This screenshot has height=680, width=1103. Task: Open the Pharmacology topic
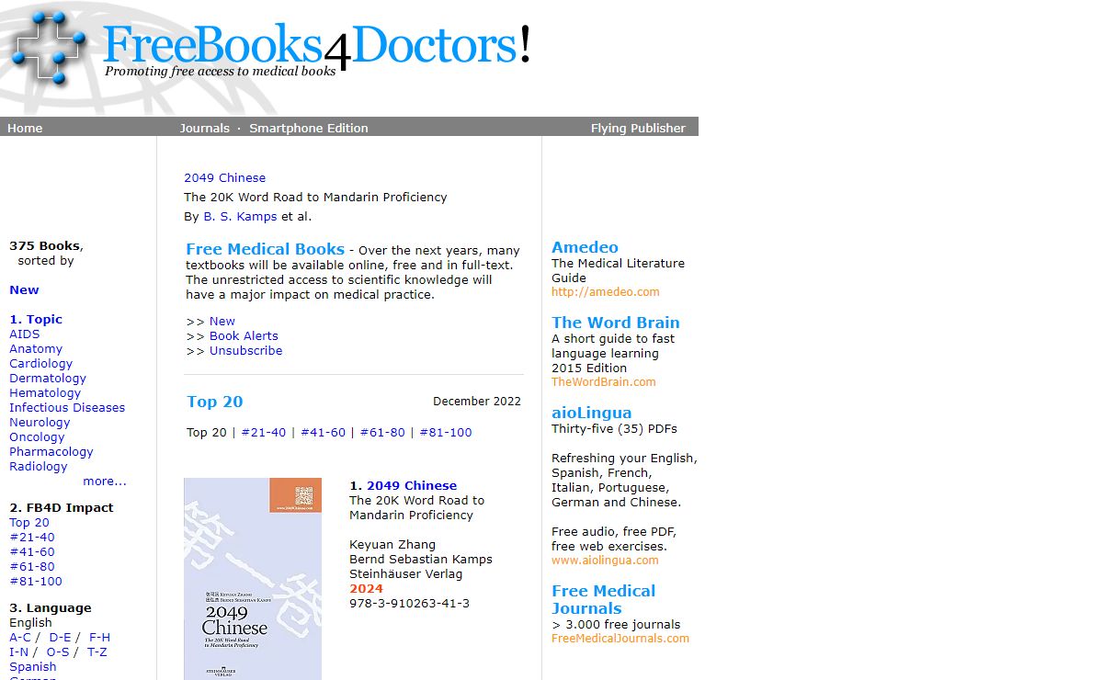pyautogui.click(x=51, y=452)
